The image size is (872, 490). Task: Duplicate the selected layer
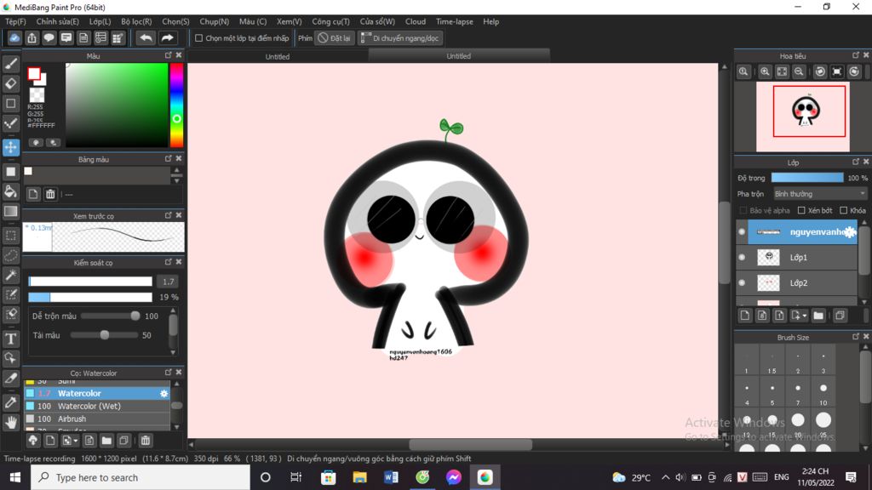click(840, 316)
